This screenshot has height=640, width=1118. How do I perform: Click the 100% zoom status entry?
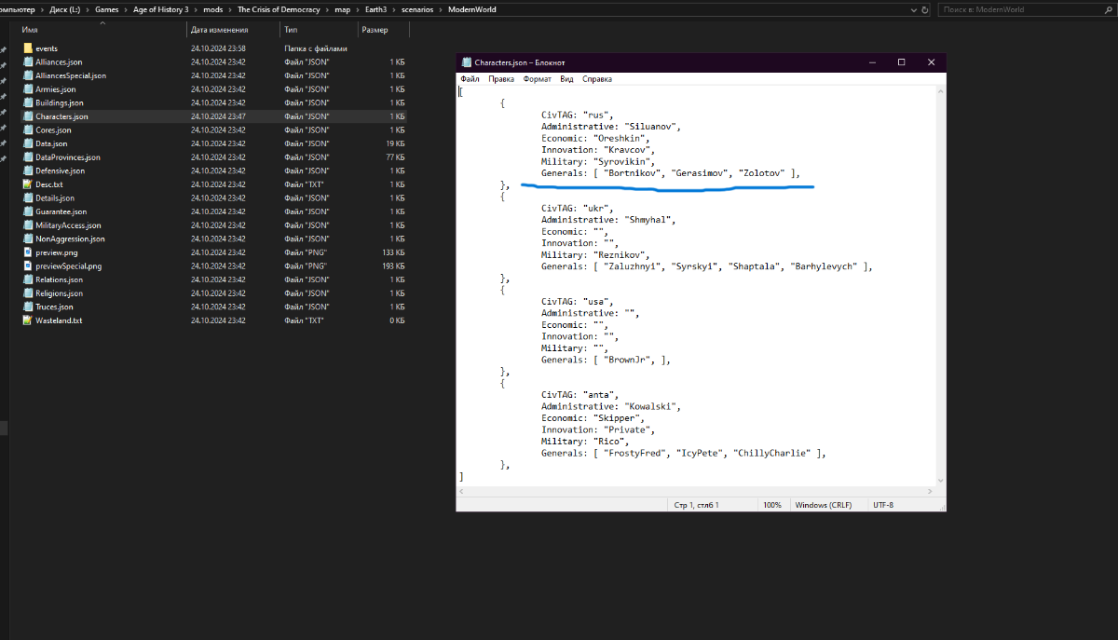[x=772, y=504]
